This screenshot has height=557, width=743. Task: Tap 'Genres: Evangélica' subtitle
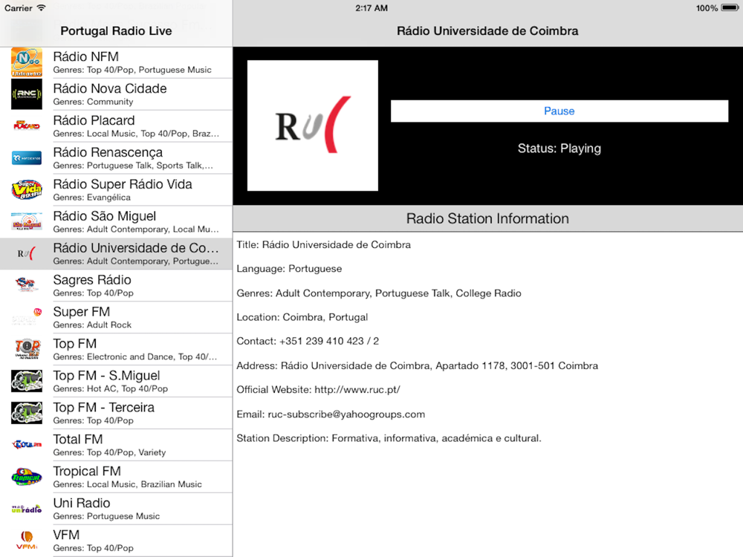pos(92,198)
